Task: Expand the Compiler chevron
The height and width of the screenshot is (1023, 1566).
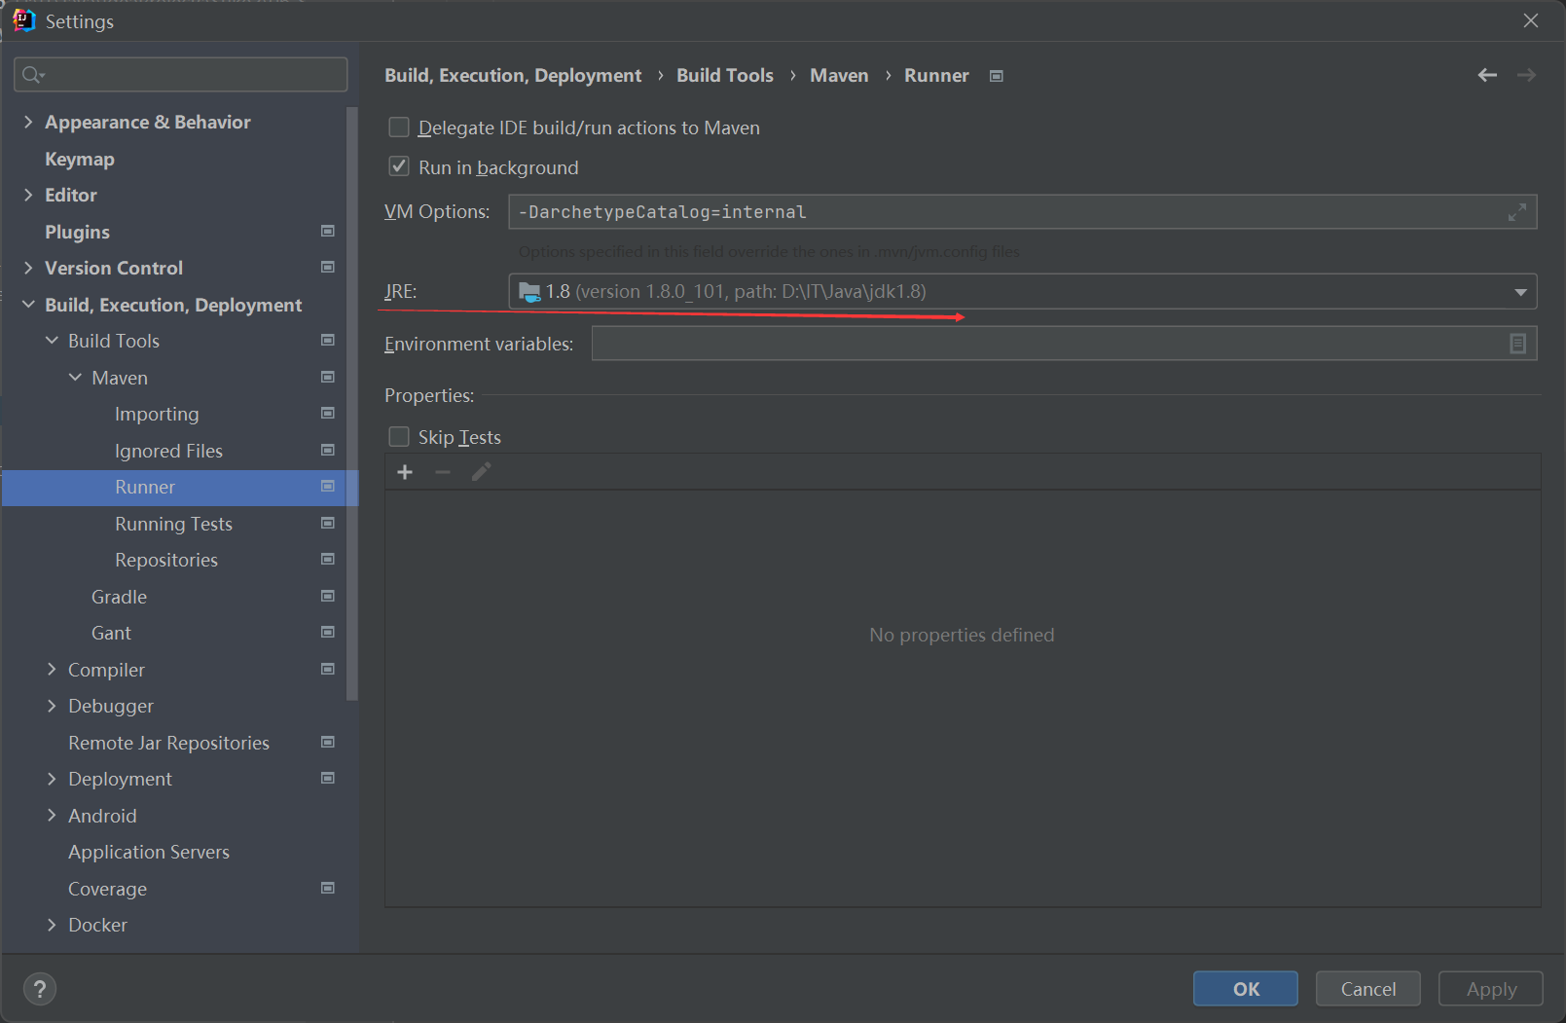Action: point(52,670)
